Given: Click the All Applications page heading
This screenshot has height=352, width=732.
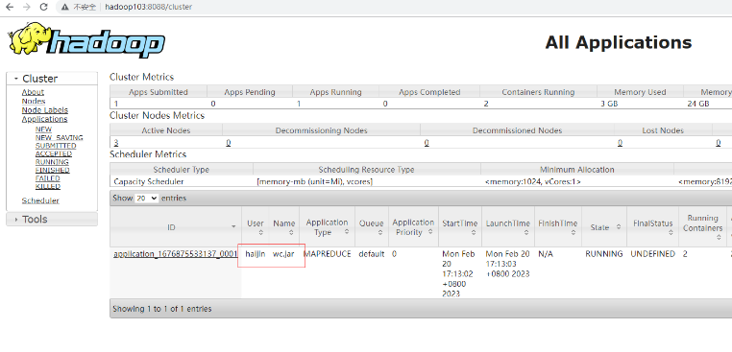Looking at the screenshot, I should coord(618,42).
